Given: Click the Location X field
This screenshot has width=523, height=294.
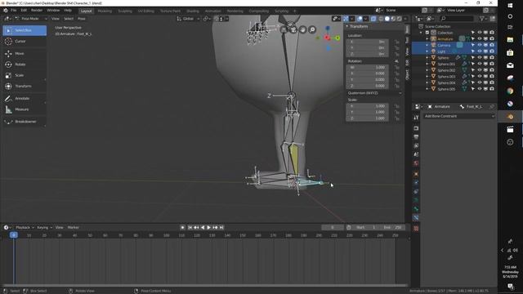Looking at the screenshot, I should tap(367, 42).
